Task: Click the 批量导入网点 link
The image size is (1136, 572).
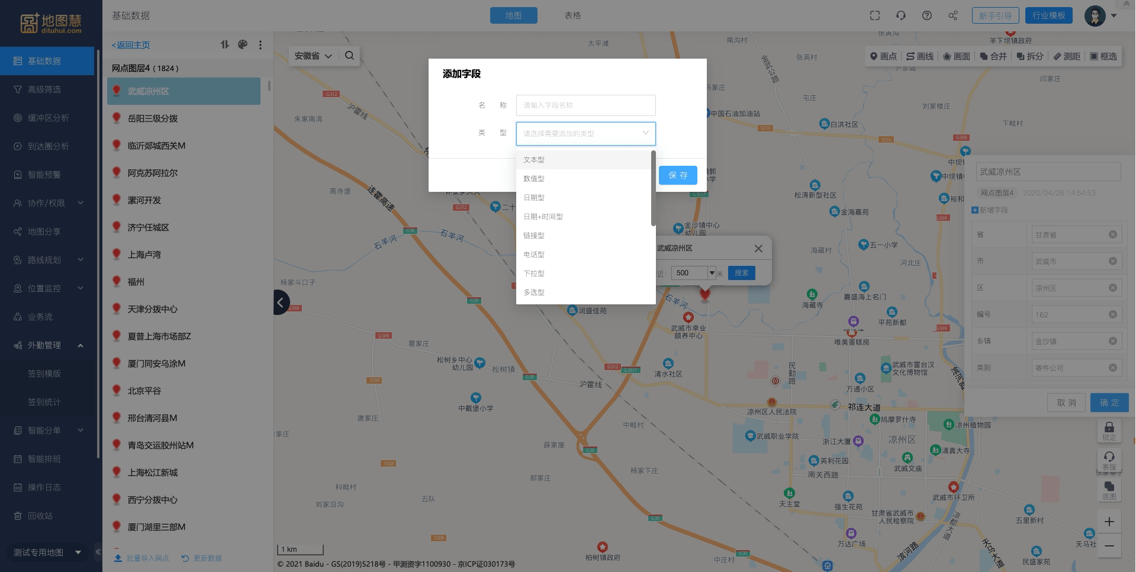Action: click(141, 558)
